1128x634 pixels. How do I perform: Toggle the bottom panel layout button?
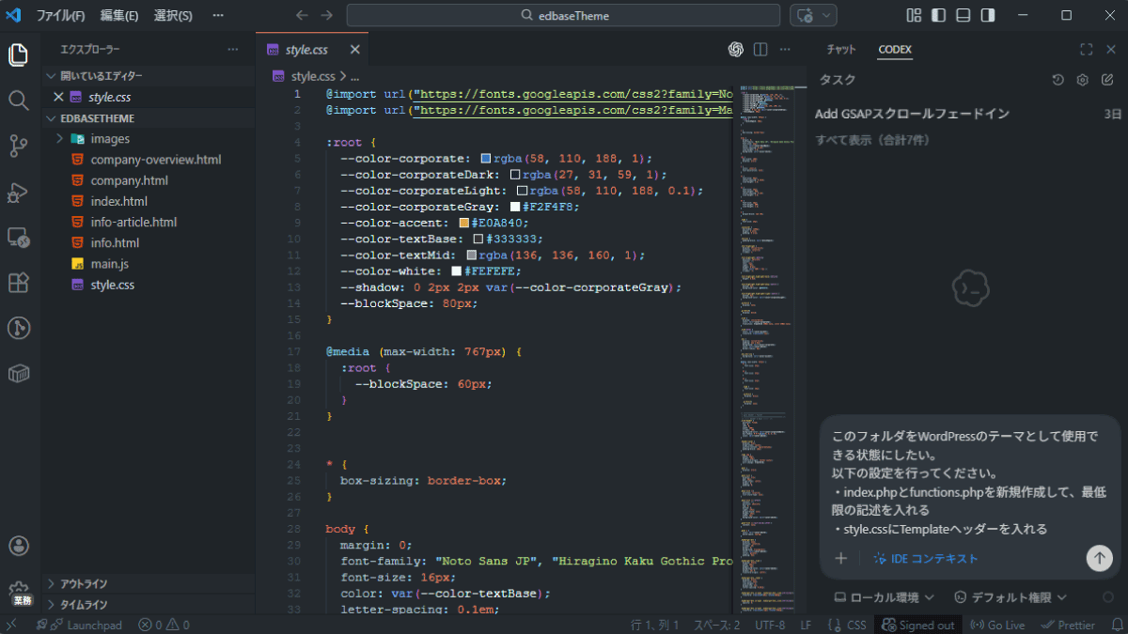click(963, 15)
